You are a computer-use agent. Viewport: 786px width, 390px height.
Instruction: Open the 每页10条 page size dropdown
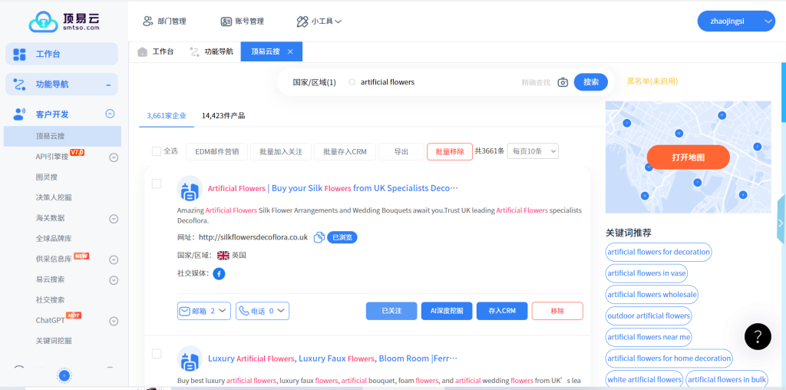(533, 151)
